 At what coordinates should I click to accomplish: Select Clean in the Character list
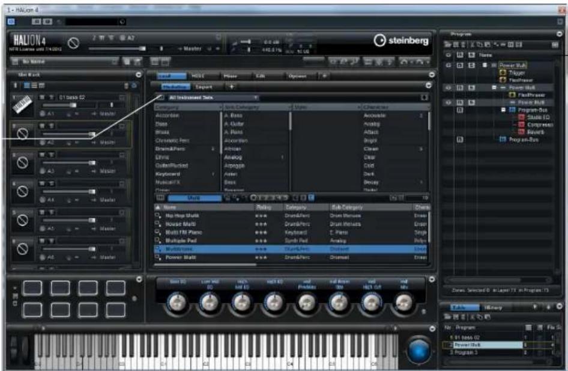coord(371,149)
